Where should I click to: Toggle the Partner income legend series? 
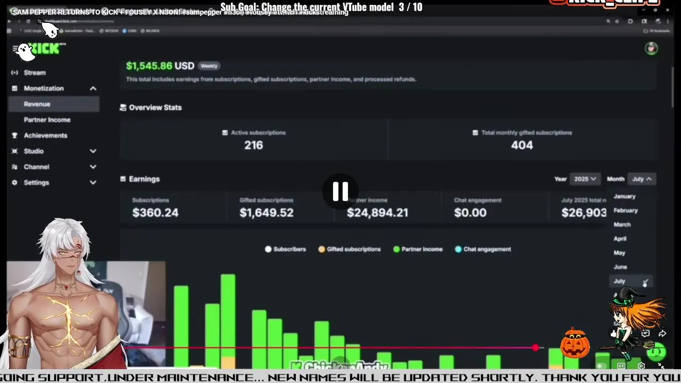pos(418,249)
